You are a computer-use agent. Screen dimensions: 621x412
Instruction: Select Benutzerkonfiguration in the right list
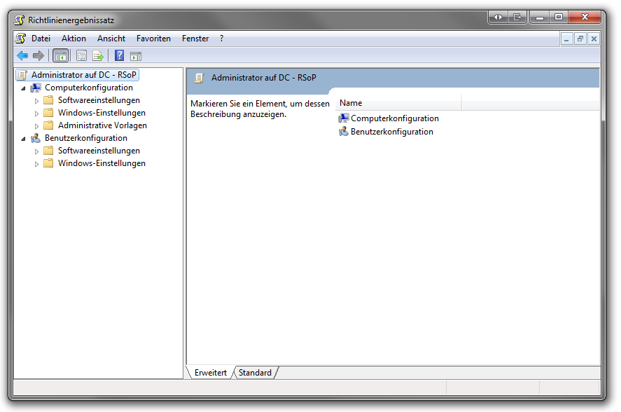click(391, 132)
